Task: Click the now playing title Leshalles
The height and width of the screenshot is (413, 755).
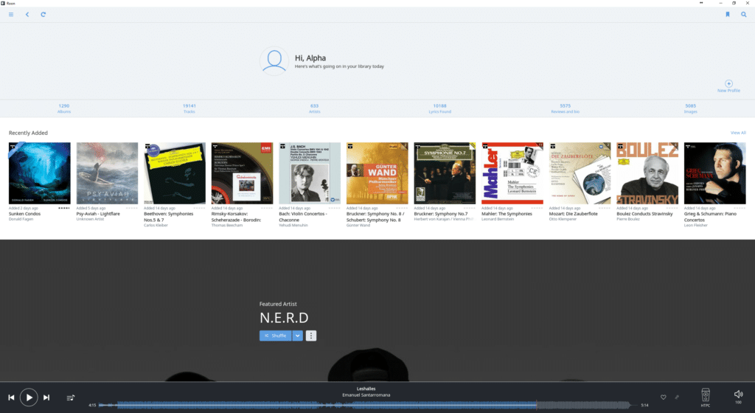Action: point(366,389)
